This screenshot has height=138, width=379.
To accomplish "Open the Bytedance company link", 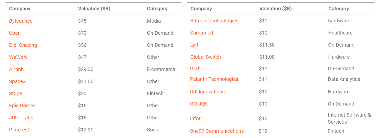I will point(21,21).
